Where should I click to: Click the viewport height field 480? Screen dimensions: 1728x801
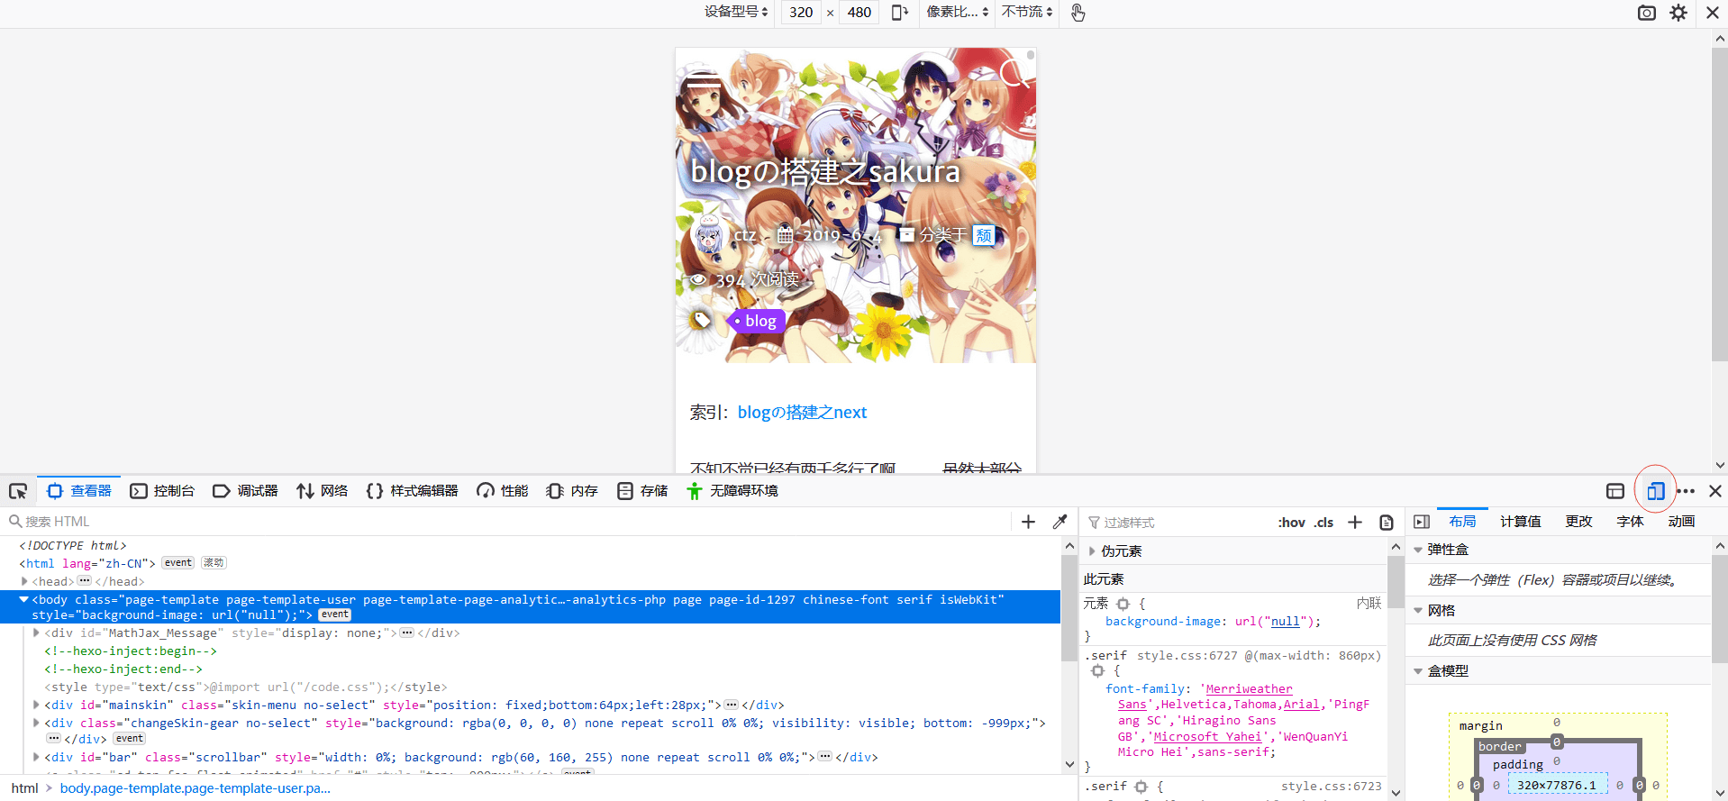pos(859,13)
